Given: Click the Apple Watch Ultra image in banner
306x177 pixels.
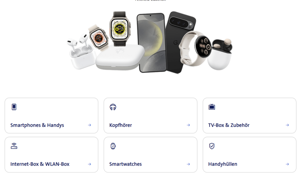Looking at the screenshot, I should [x=120, y=29].
